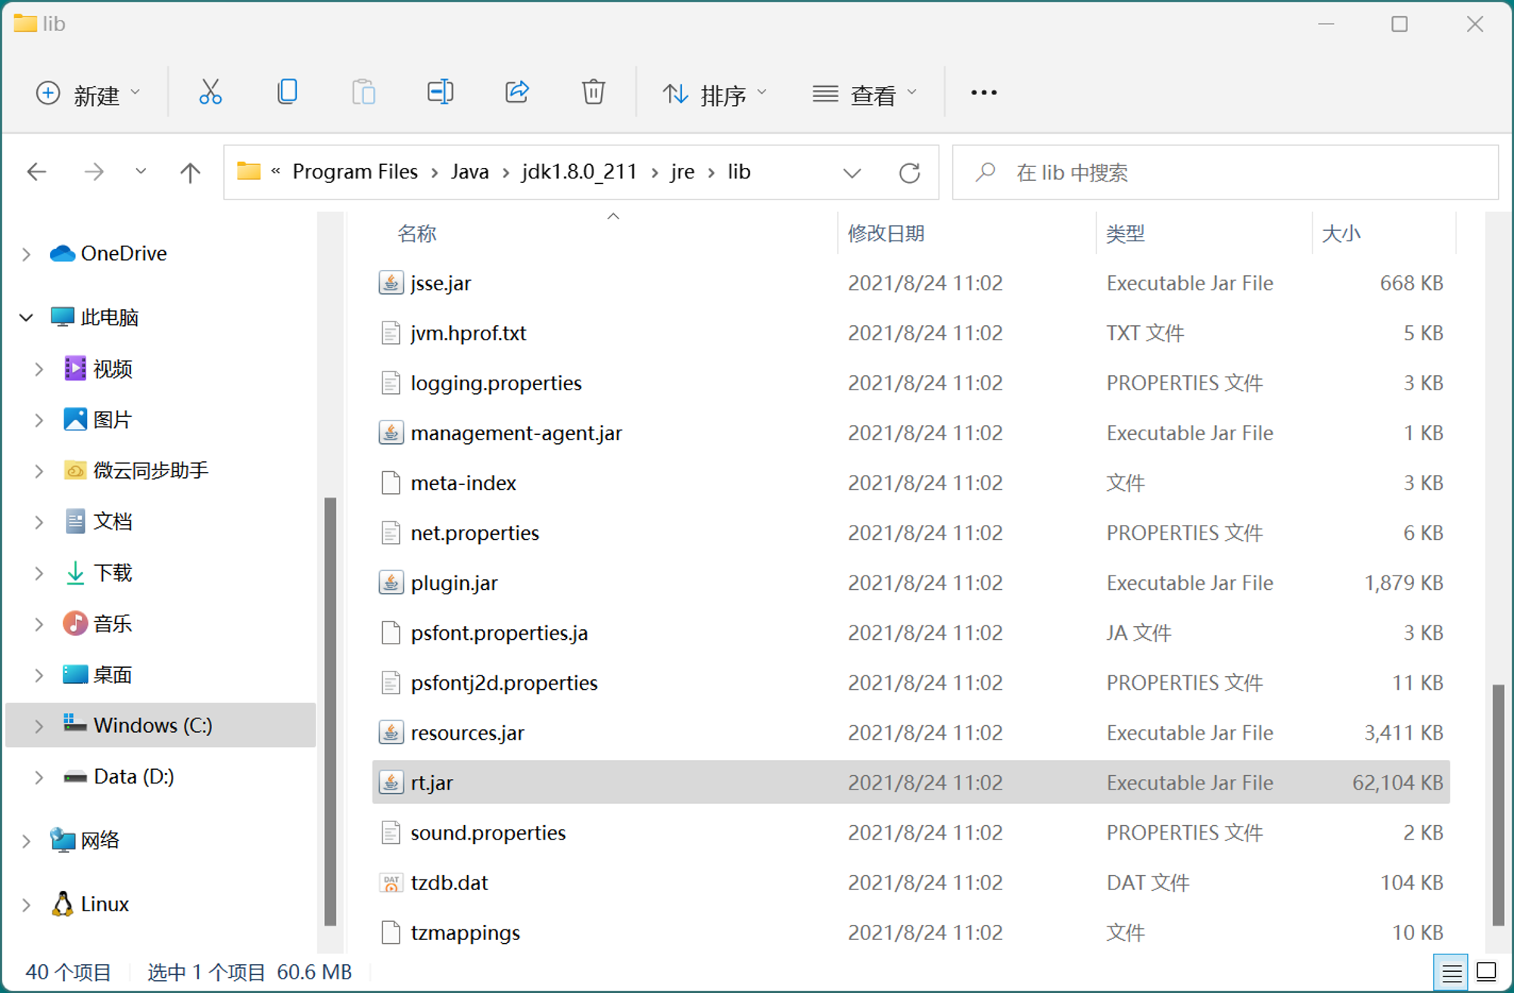Select the psfont.properties.ja file
1514x993 pixels.
(499, 633)
